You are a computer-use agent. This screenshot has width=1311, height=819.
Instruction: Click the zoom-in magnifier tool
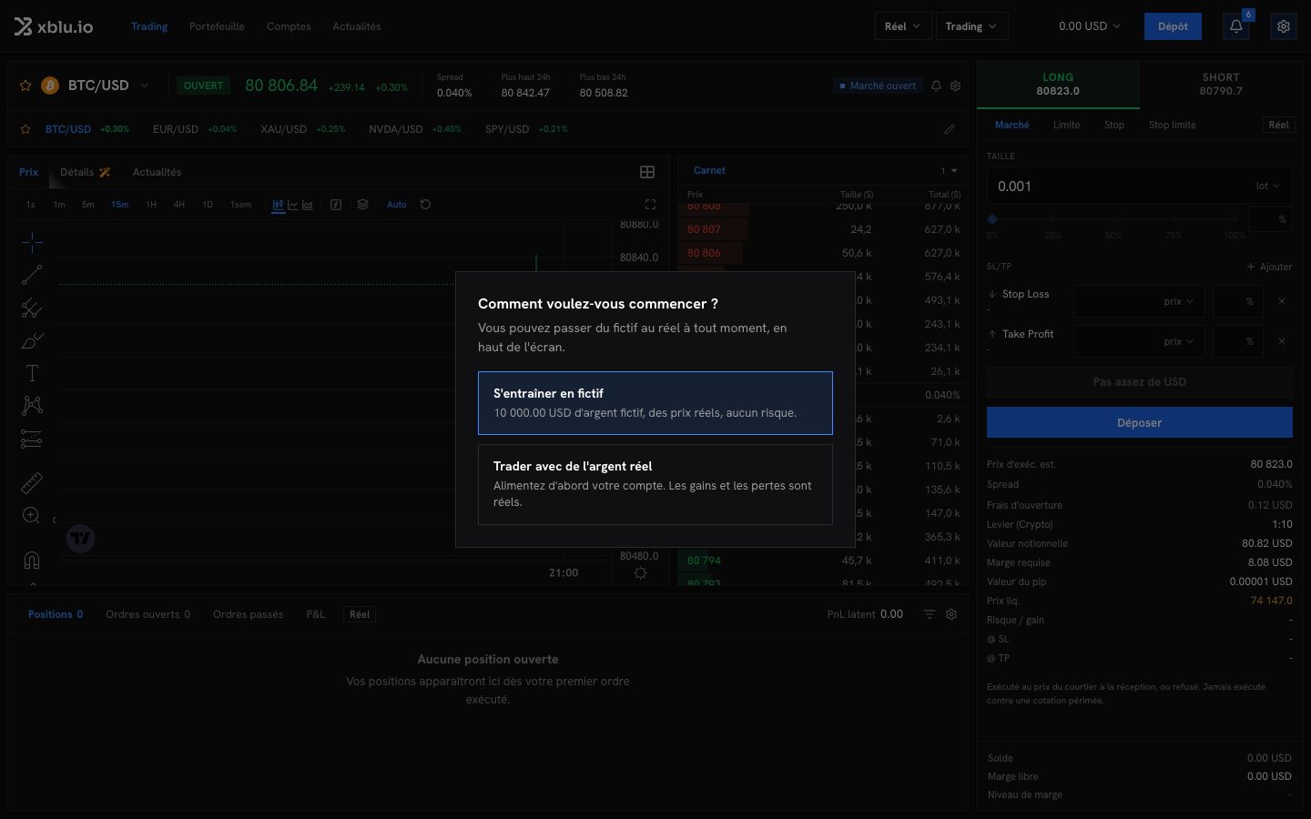(32, 516)
